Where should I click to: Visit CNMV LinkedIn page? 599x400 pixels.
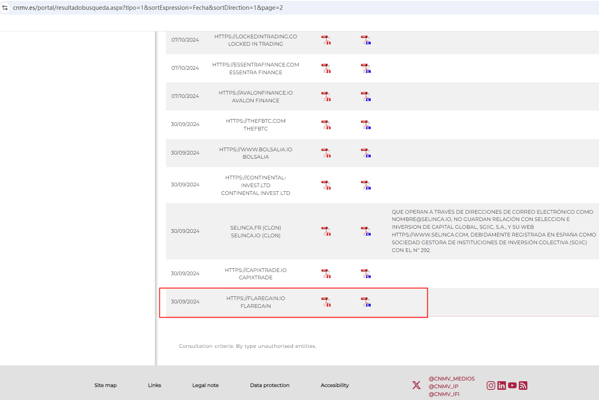[502, 385]
